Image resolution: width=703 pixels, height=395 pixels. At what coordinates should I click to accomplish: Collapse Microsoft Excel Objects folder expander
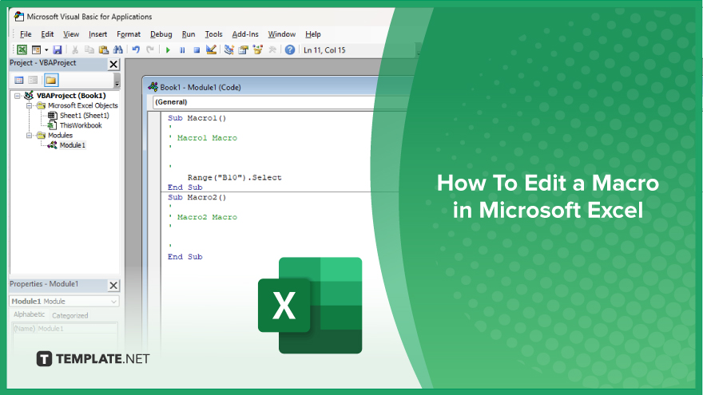(x=29, y=105)
